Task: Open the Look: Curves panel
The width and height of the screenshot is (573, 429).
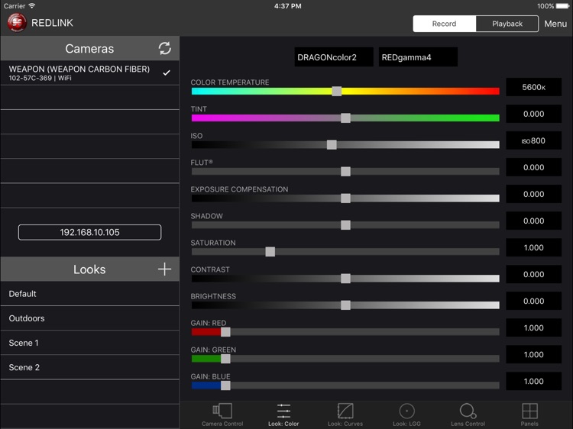Action: pos(345,414)
